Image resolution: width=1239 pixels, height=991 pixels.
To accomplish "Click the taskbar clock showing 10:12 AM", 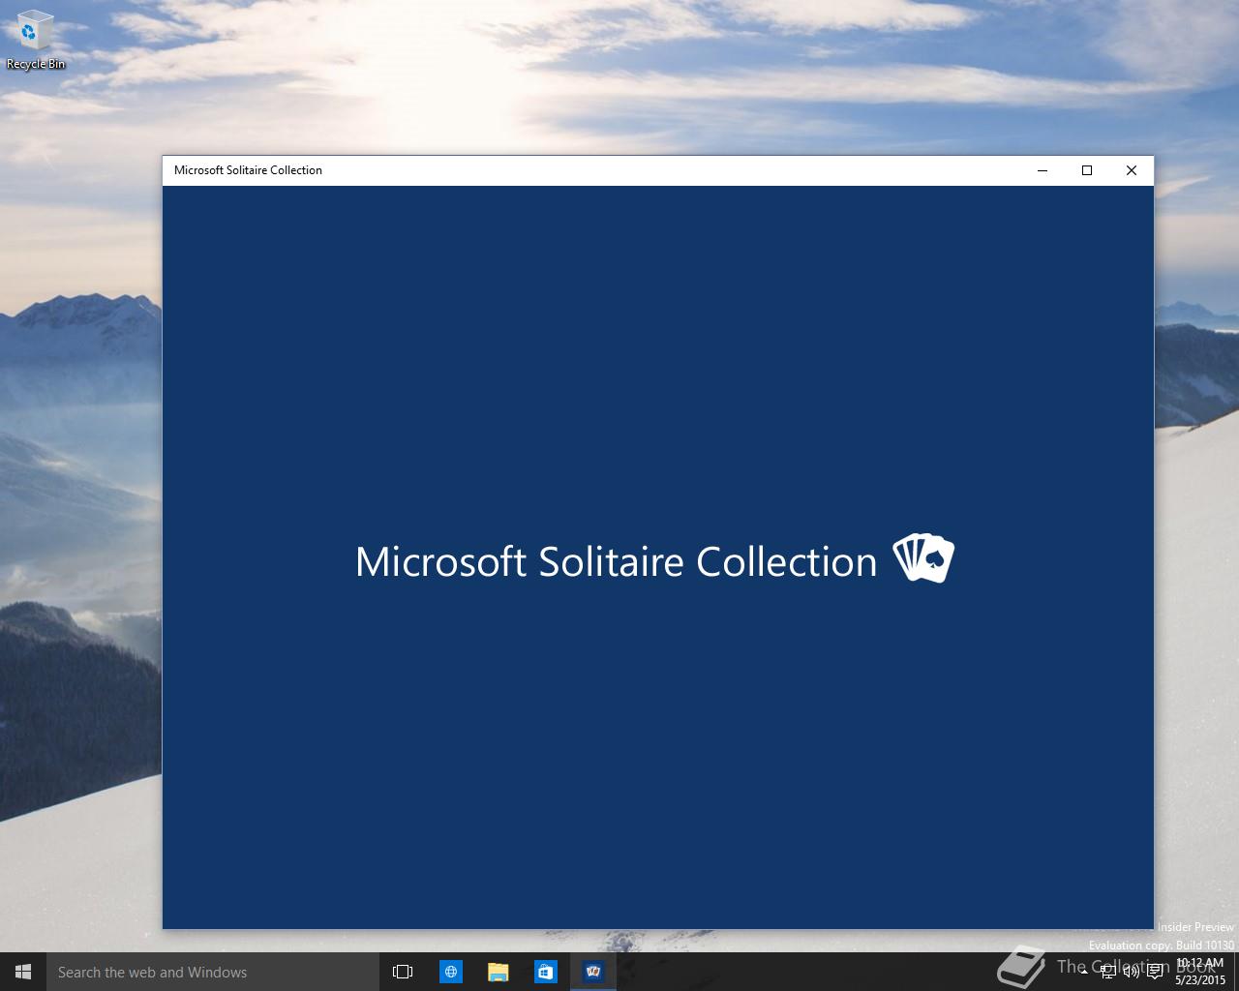I will [x=1200, y=972].
